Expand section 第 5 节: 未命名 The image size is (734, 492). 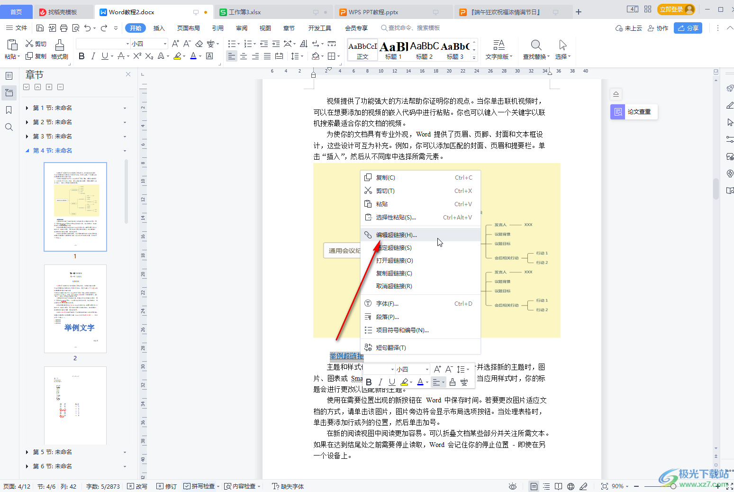pyautogui.click(x=27, y=452)
